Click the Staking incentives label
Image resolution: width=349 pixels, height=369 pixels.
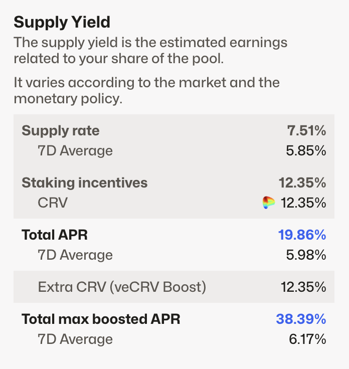tap(84, 182)
